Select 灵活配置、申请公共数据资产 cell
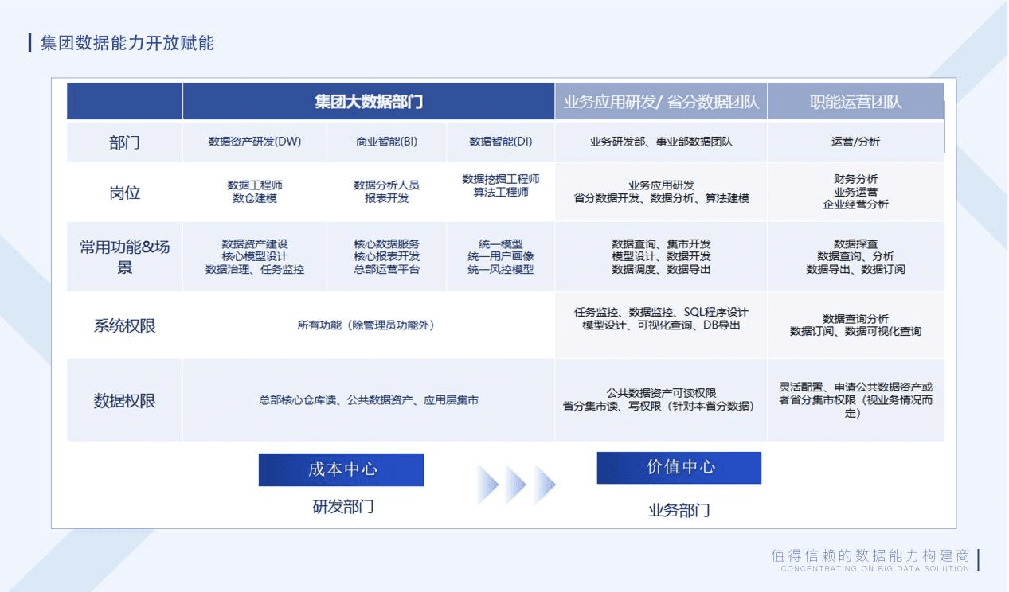Viewport: 1009px width, 592px height. (x=856, y=400)
